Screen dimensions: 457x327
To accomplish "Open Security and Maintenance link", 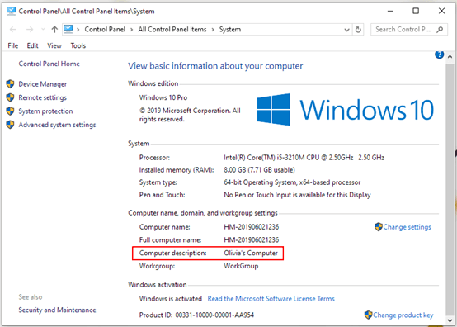I will [x=57, y=310].
